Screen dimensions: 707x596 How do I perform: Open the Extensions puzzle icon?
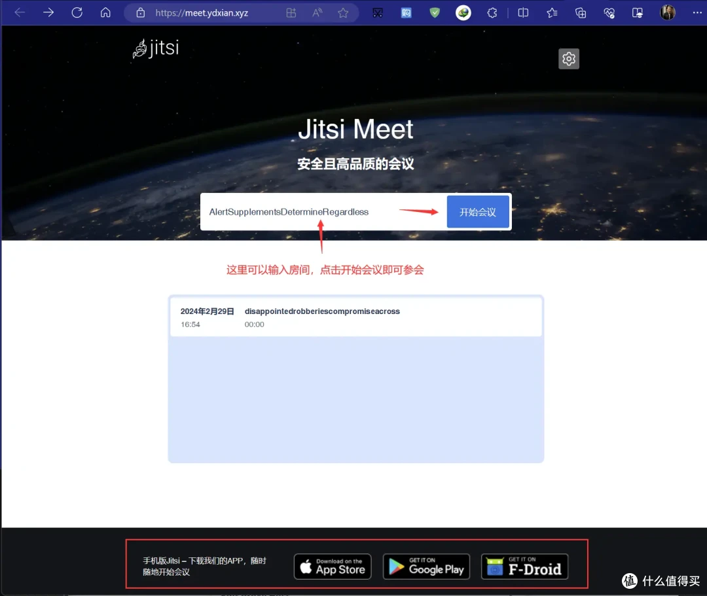(492, 13)
